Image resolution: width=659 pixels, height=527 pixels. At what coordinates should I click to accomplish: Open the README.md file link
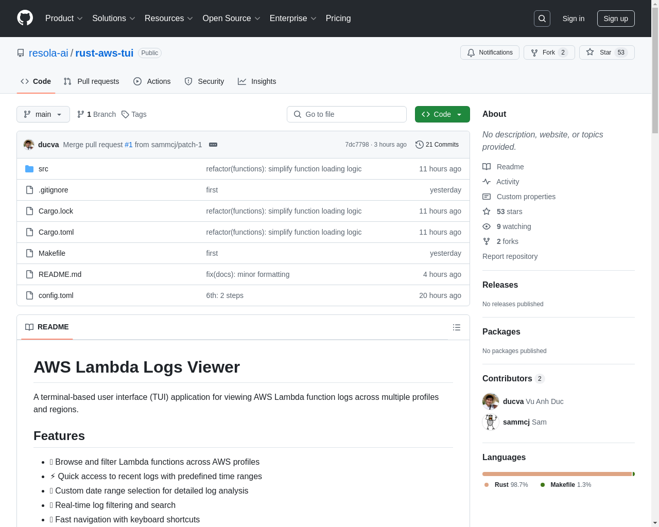(60, 274)
